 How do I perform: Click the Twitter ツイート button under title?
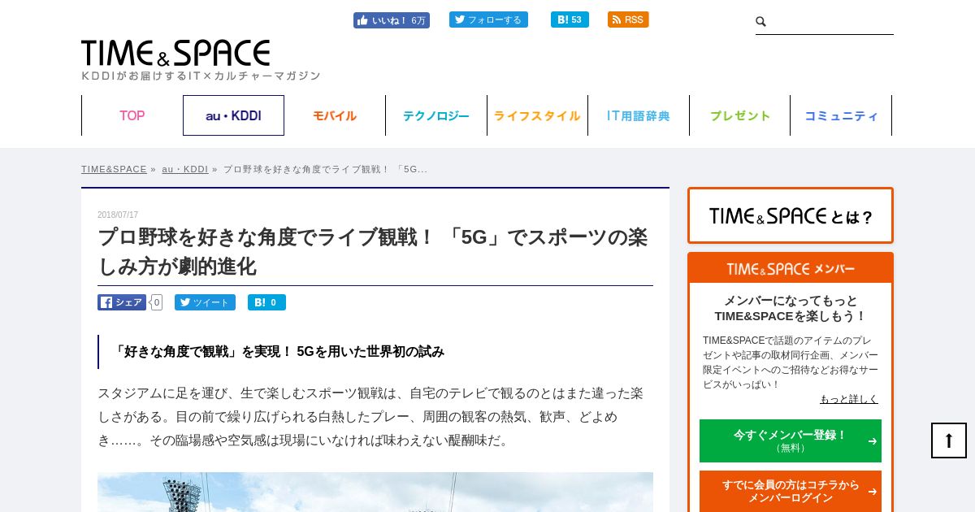pyautogui.click(x=205, y=302)
